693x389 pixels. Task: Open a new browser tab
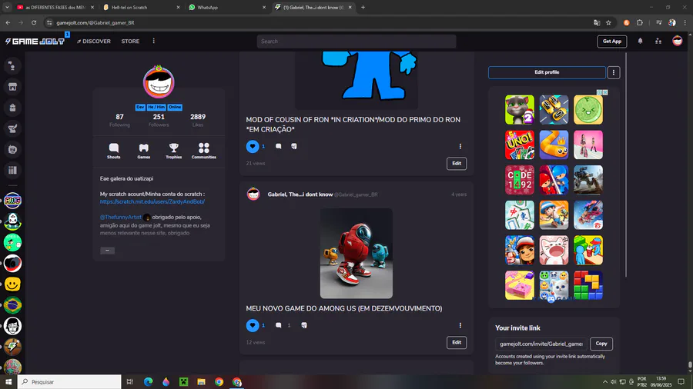[x=363, y=8]
